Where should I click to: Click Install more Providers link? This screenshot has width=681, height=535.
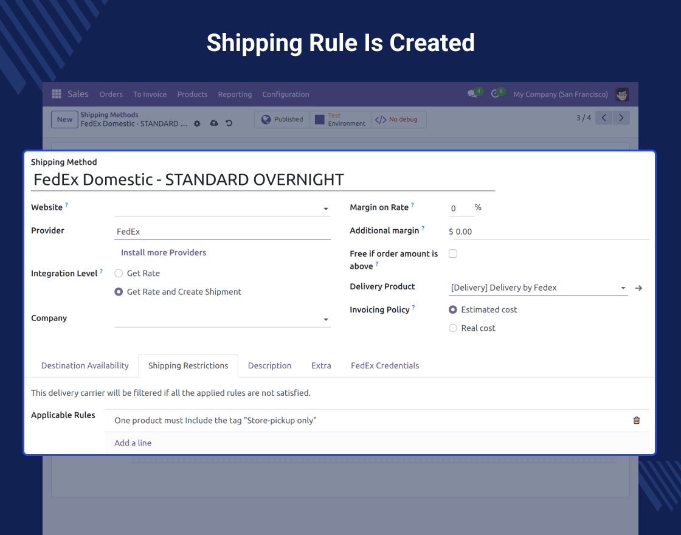(x=164, y=253)
